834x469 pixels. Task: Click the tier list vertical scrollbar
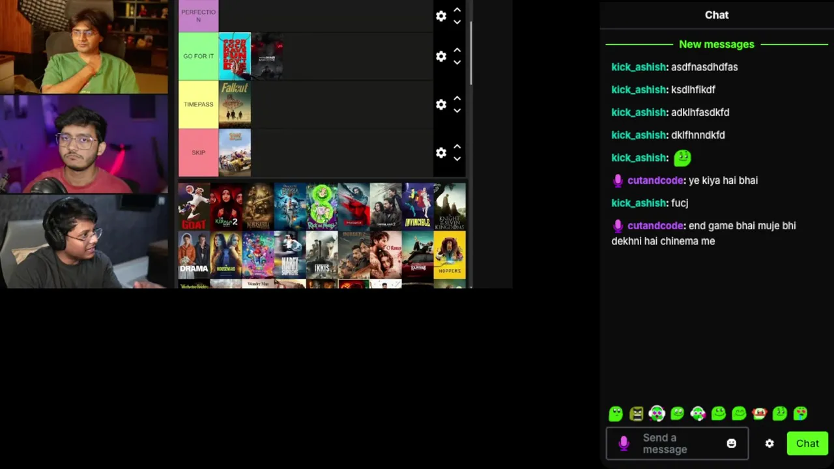click(470, 52)
